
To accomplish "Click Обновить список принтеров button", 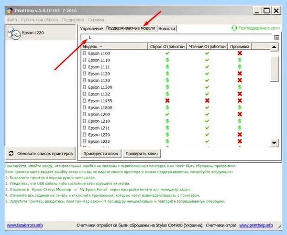I will tap(40, 153).
